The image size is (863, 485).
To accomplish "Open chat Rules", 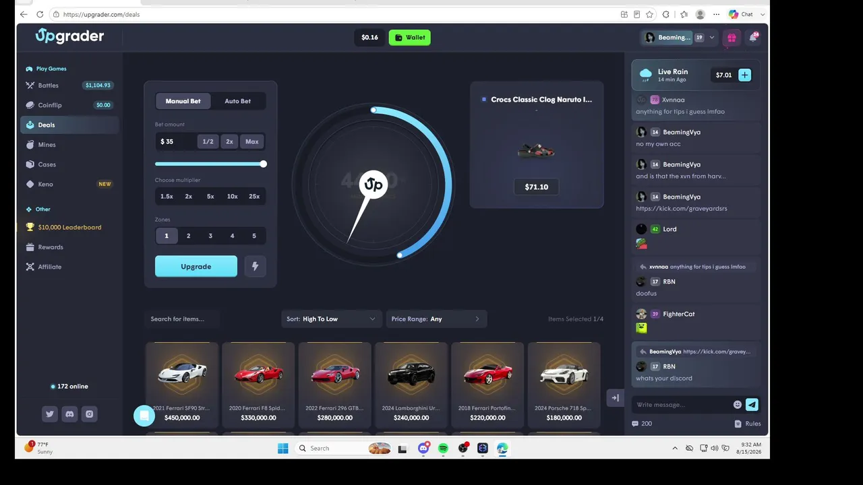I will (748, 424).
